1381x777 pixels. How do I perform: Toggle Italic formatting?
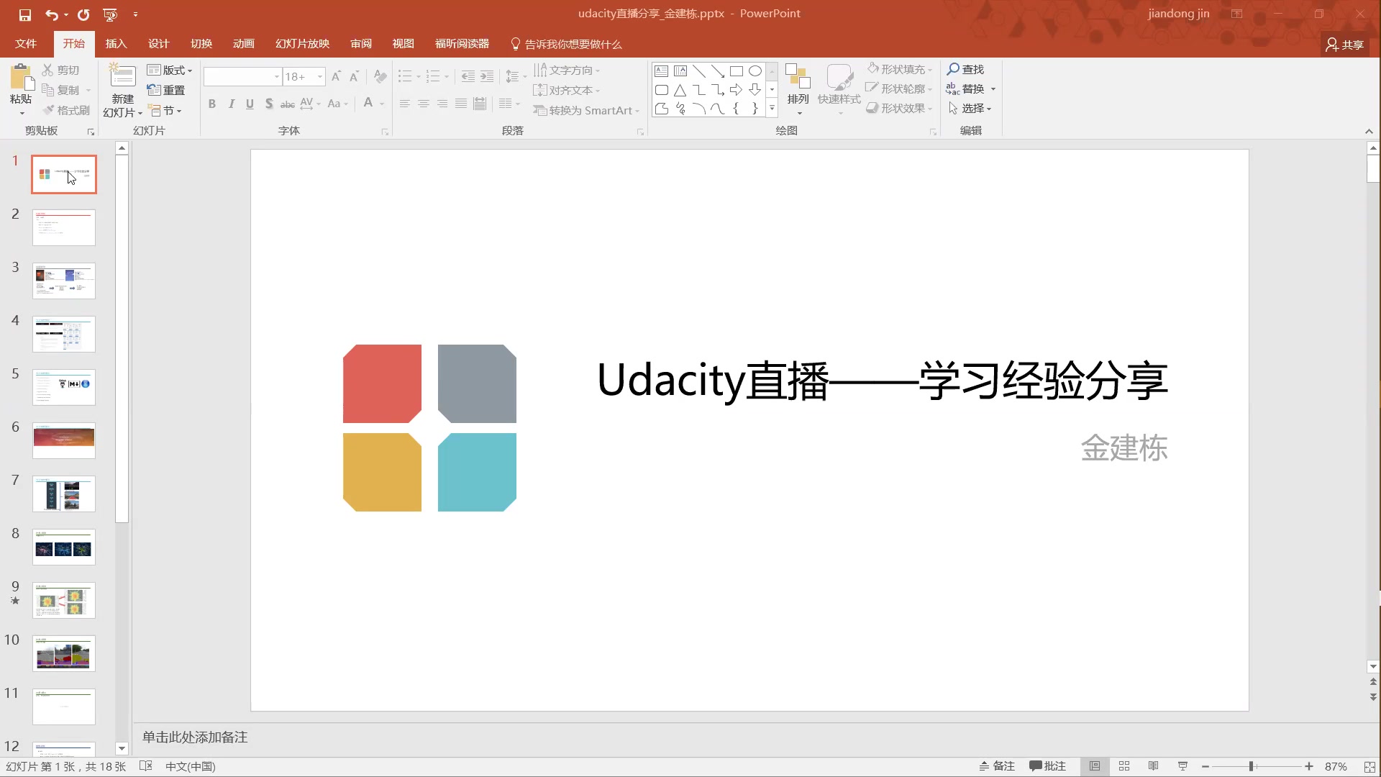click(231, 104)
